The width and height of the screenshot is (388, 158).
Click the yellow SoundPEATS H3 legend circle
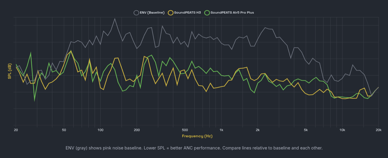coord(171,13)
